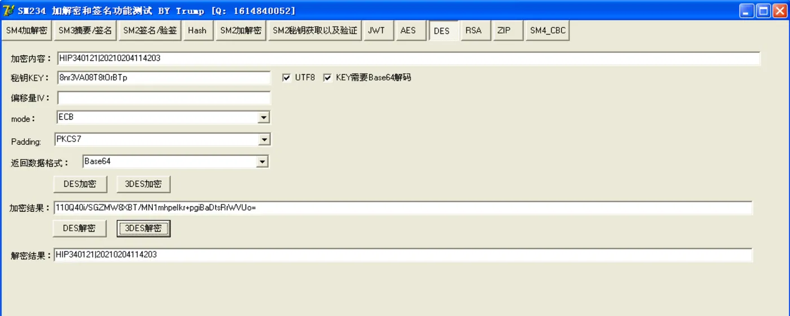
Task: Click the DES加密 button
Action: point(80,184)
